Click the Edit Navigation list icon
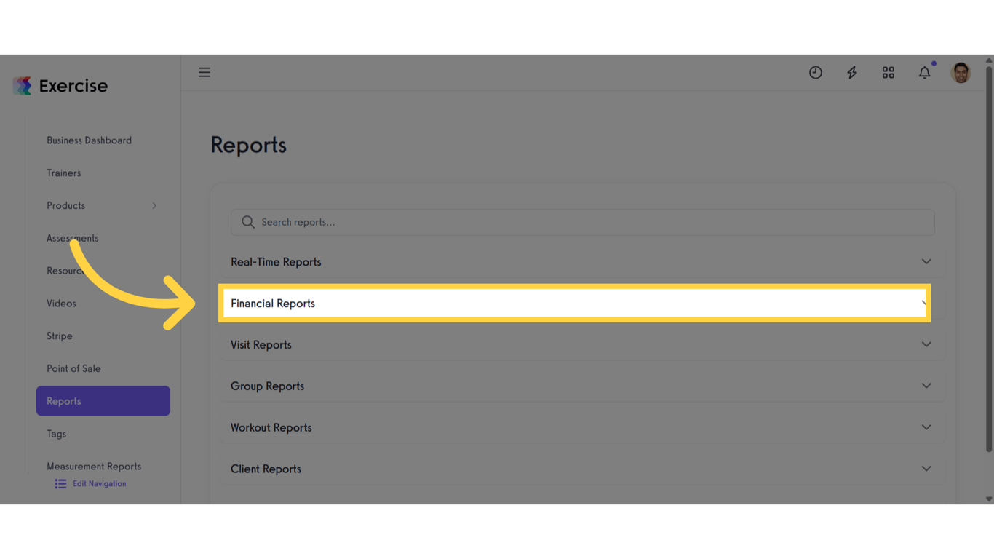The image size is (994, 559). [x=60, y=483]
